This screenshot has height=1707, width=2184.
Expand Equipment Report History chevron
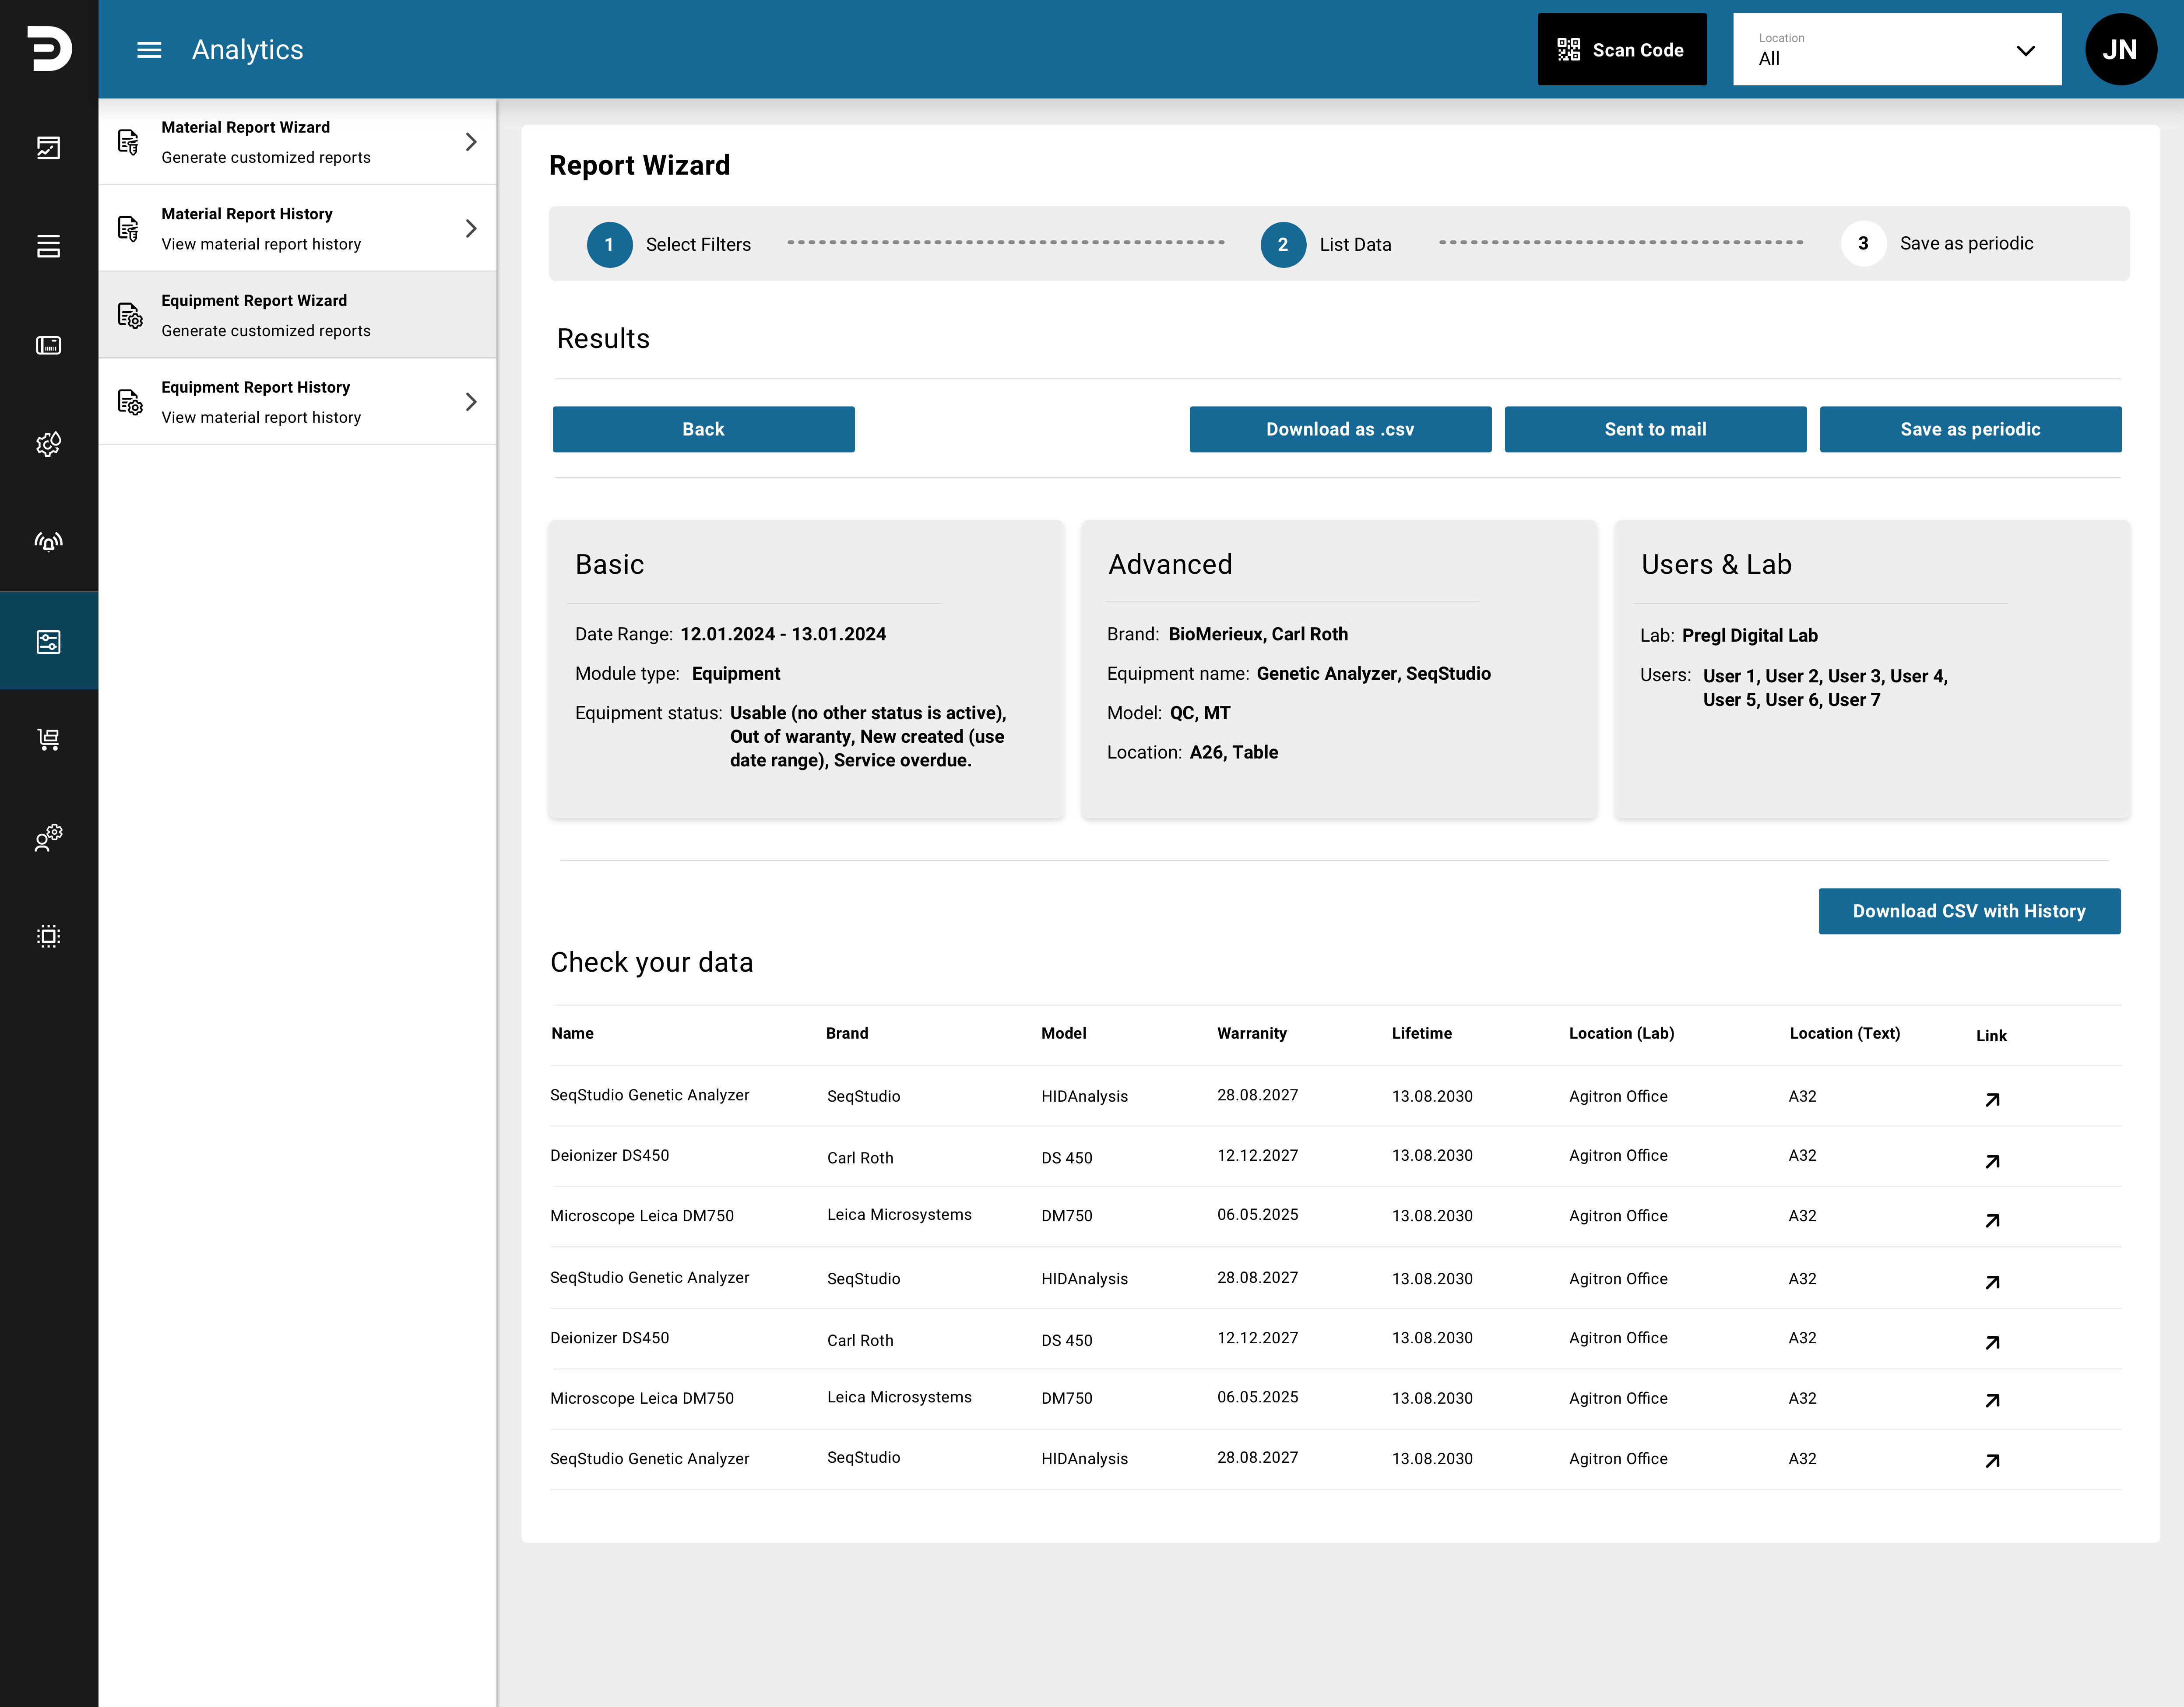(471, 402)
